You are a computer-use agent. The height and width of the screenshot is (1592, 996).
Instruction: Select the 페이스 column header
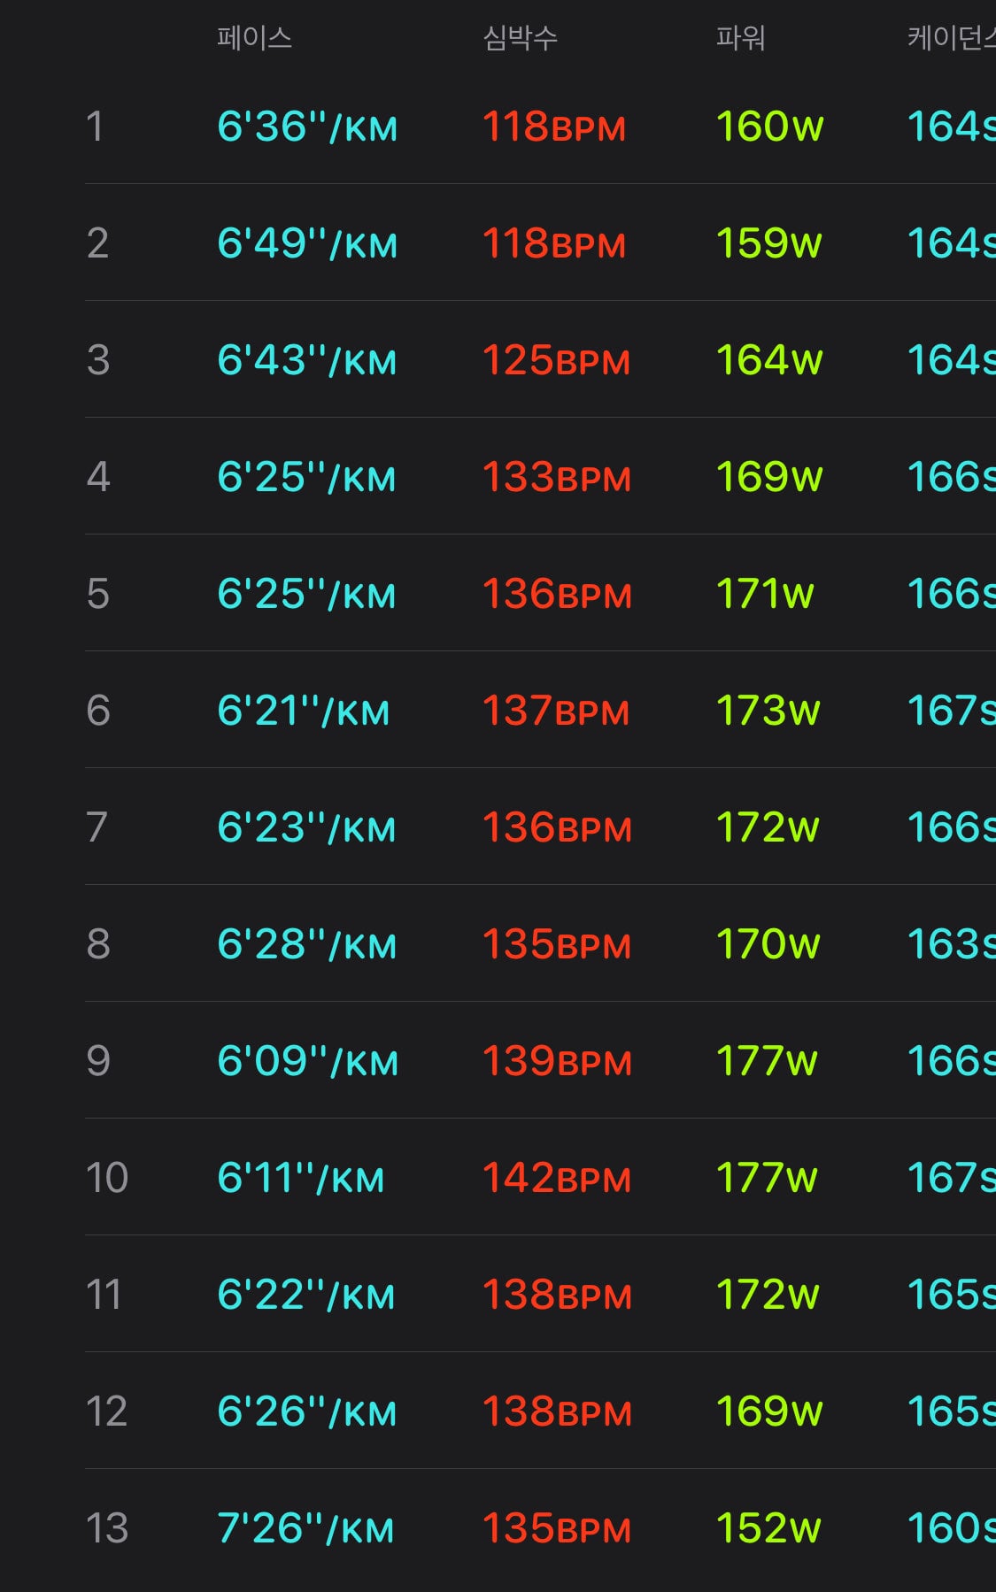(x=254, y=37)
